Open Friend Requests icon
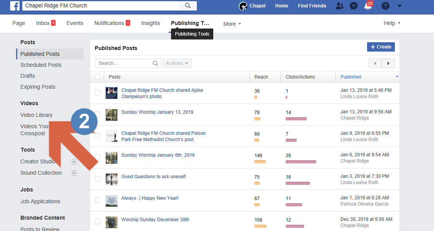This screenshot has height=231, width=434. pos(340,6)
